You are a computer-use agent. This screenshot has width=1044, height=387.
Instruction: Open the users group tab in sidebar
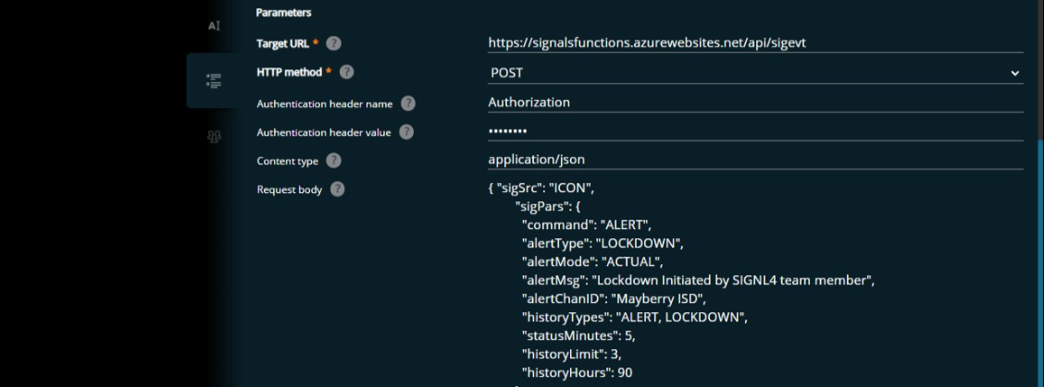pos(215,137)
